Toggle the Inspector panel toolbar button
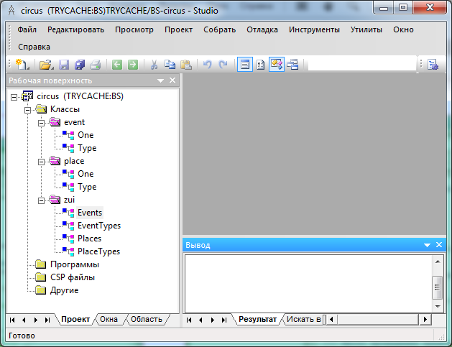The width and height of the screenshot is (452, 347). 261,64
